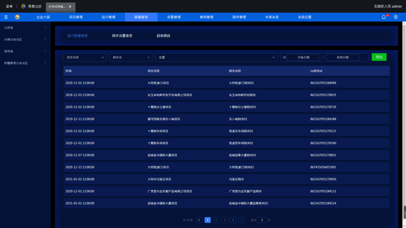Switch to 网关流量报表 tab
Image resolution: width=406 pixels, height=228 pixels.
pyautogui.click(x=122, y=35)
